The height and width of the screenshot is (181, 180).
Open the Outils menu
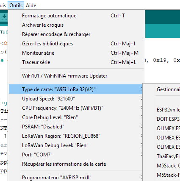click(x=16, y=6)
